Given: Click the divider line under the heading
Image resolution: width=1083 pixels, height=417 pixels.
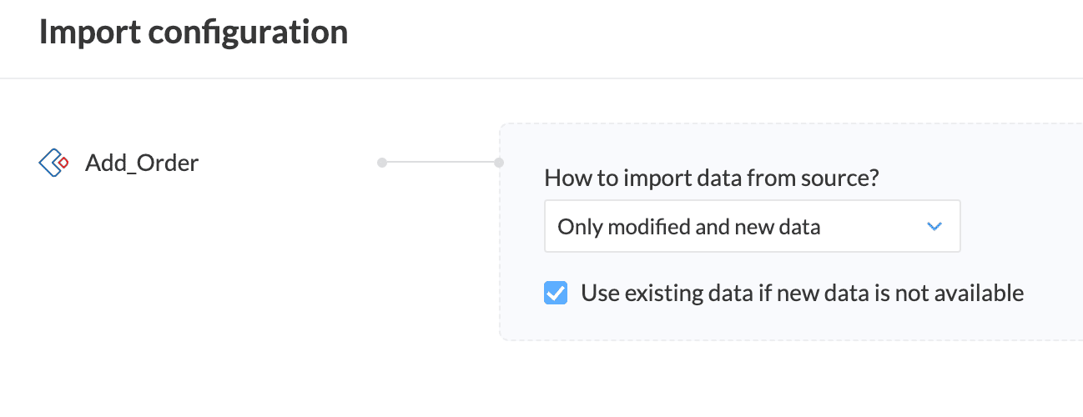Looking at the screenshot, I should (x=541, y=78).
